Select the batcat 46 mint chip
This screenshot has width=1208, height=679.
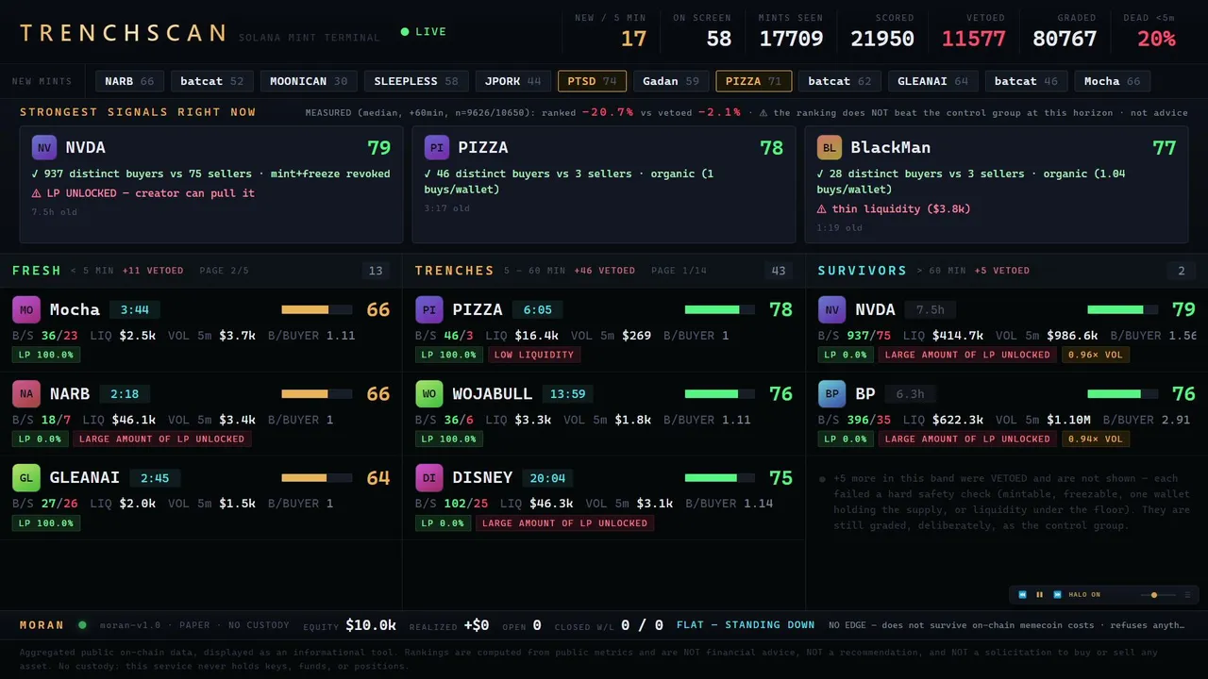click(x=1027, y=81)
